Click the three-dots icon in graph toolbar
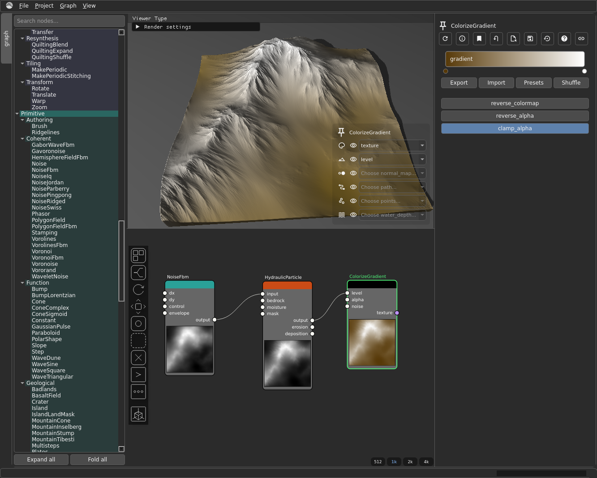Screen dimensions: 597x478 138,392
